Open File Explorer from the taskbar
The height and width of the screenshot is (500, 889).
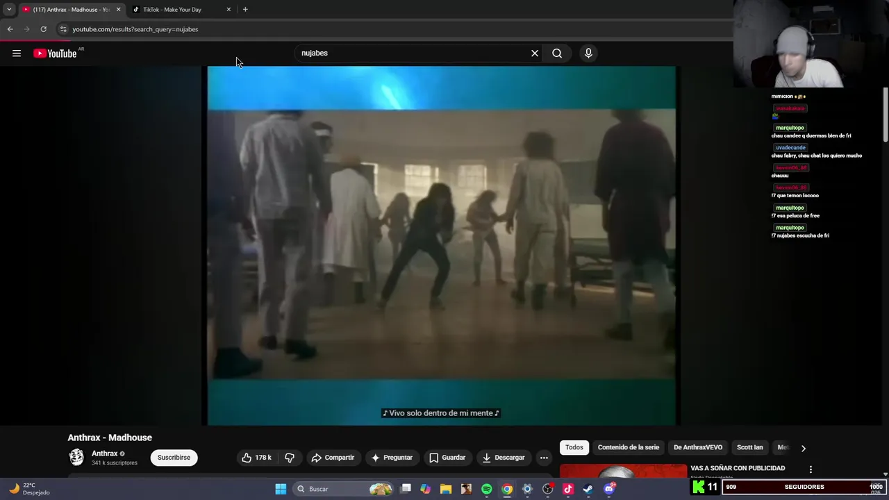(x=446, y=489)
